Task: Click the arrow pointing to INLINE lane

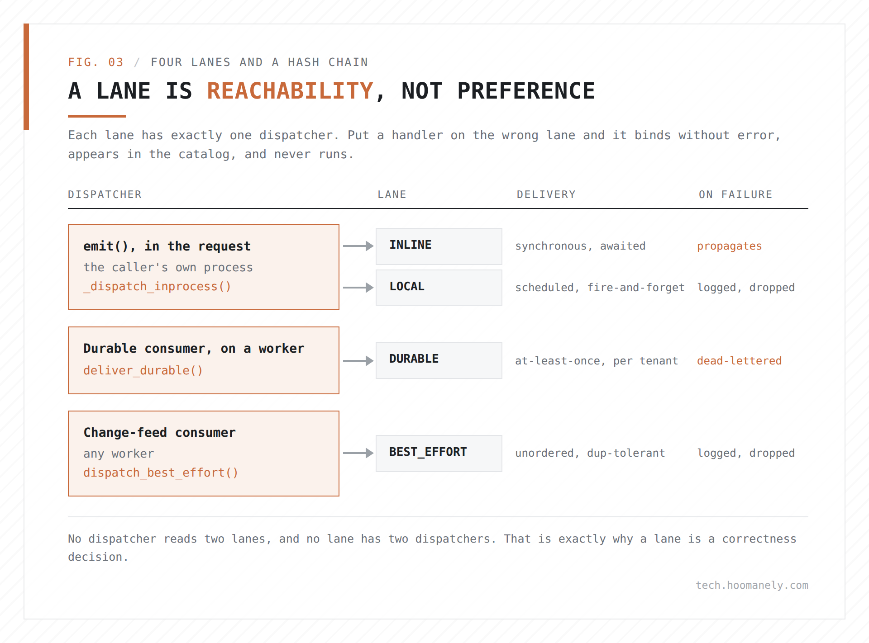Action: 358,246
